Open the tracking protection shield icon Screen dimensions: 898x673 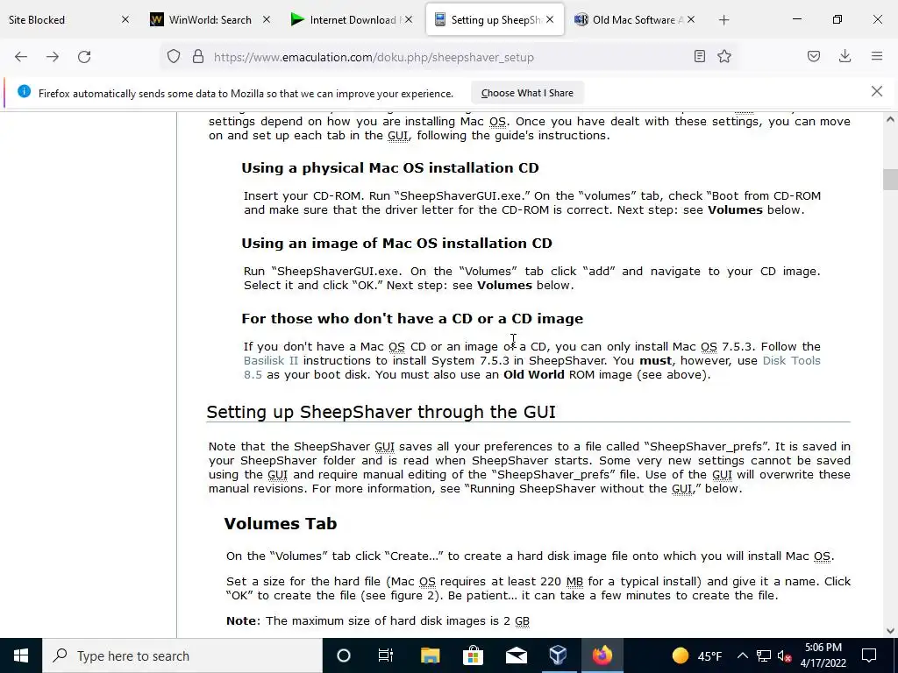point(174,57)
